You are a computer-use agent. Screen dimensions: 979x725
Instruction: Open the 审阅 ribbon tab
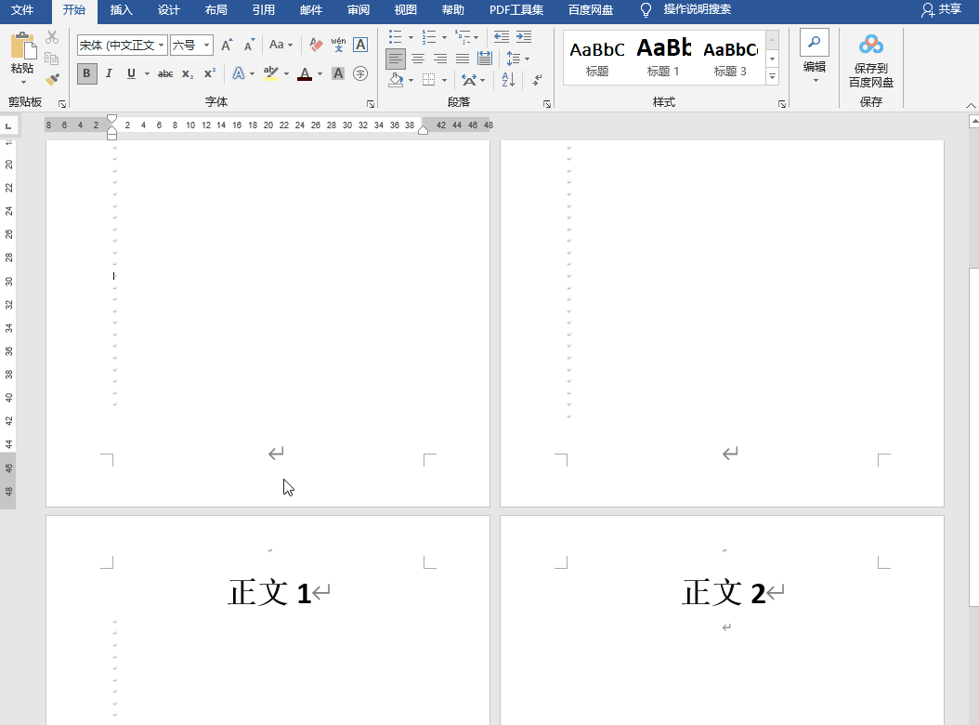[358, 10]
